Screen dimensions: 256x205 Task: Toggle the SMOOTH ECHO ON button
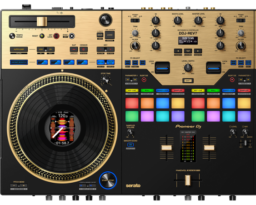(131, 144)
